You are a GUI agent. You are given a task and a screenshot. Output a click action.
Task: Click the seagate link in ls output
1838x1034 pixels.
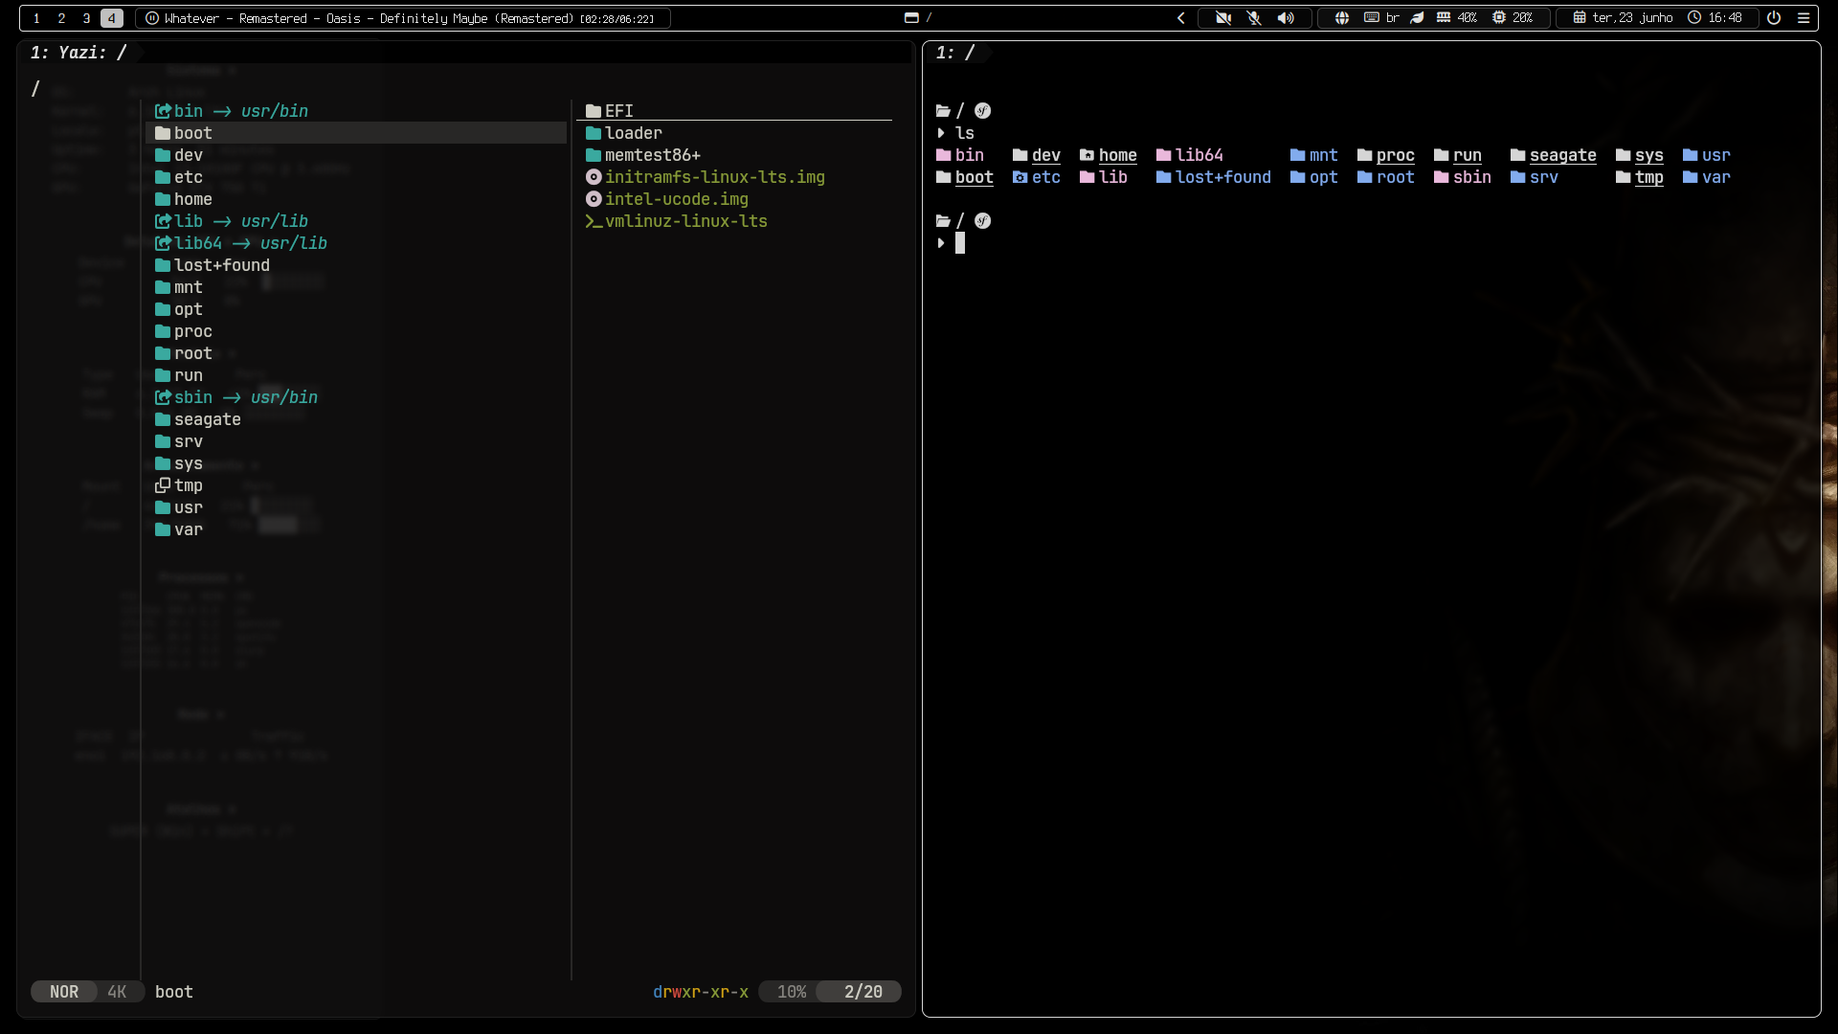pyautogui.click(x=1562, y=155)
